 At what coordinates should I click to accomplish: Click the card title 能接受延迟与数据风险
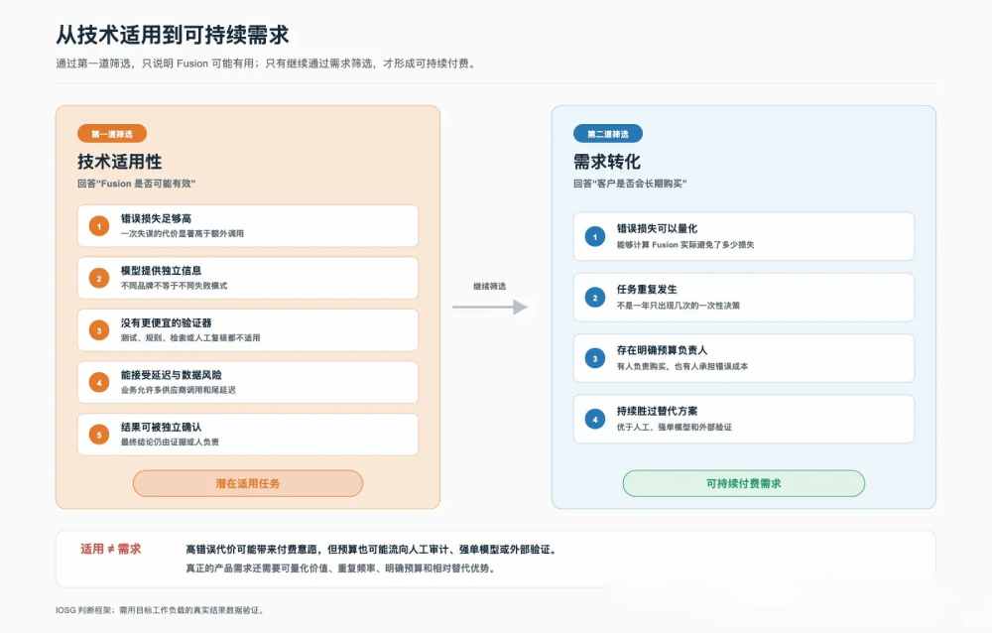tap(172, 375)
